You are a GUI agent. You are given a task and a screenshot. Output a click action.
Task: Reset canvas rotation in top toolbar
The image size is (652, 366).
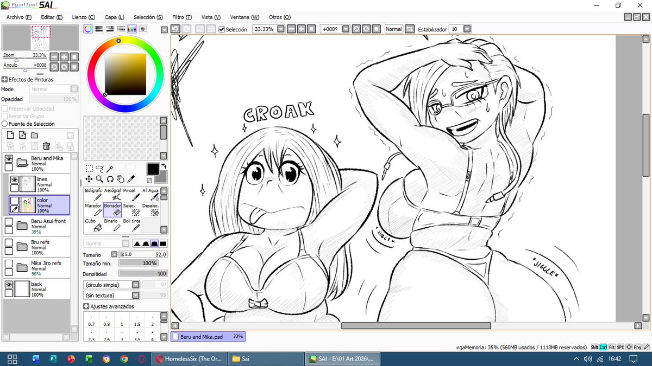pos(375,29)
